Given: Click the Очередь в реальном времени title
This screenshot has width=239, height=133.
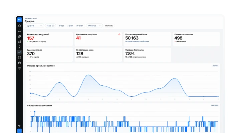Looking at the screenshot, I should (x=41, y=66).
